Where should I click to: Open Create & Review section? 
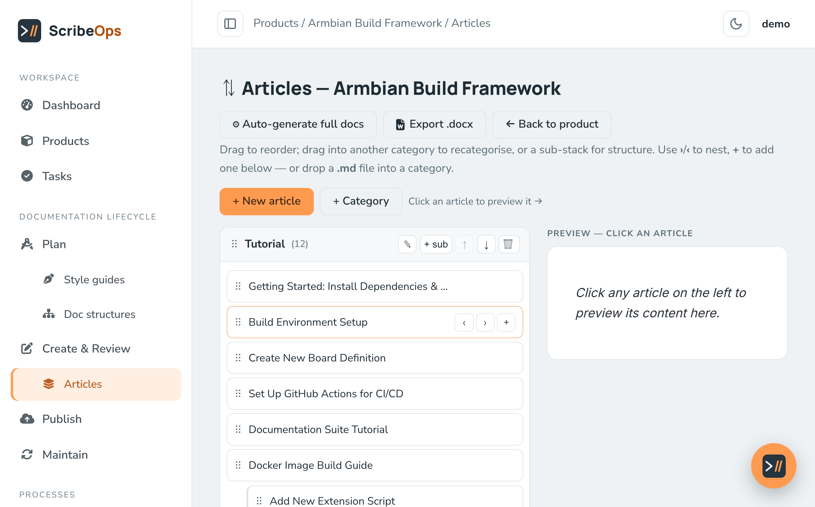pyautogui.click(x=96, y=348)
